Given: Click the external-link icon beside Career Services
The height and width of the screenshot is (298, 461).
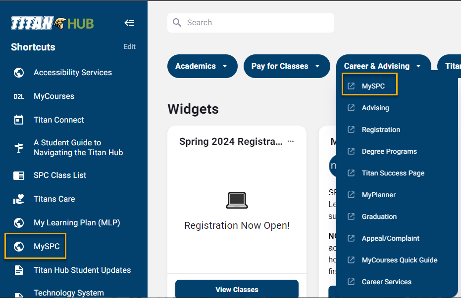Looking at the screenshot, I should tap(351, 282).
